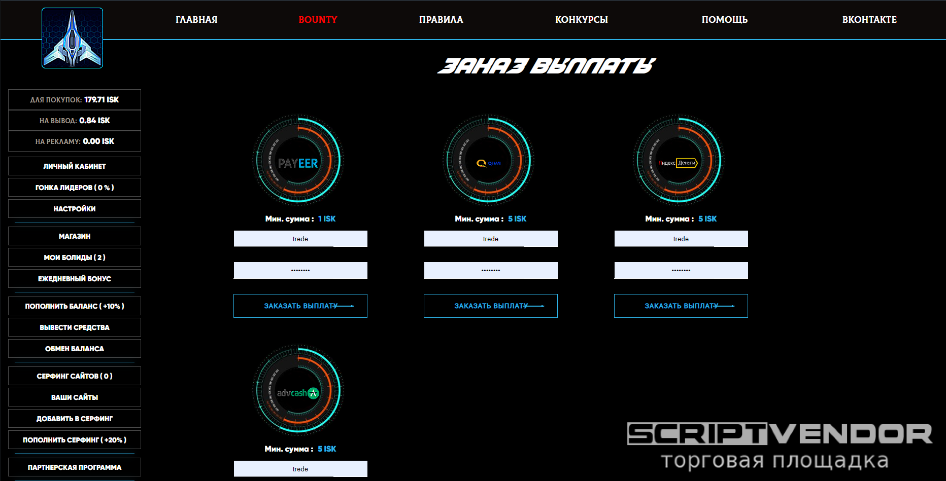Open ОБМЕН БАЛАНСА exchange page
The image size is (946, 481).
(x=75, y=349)
